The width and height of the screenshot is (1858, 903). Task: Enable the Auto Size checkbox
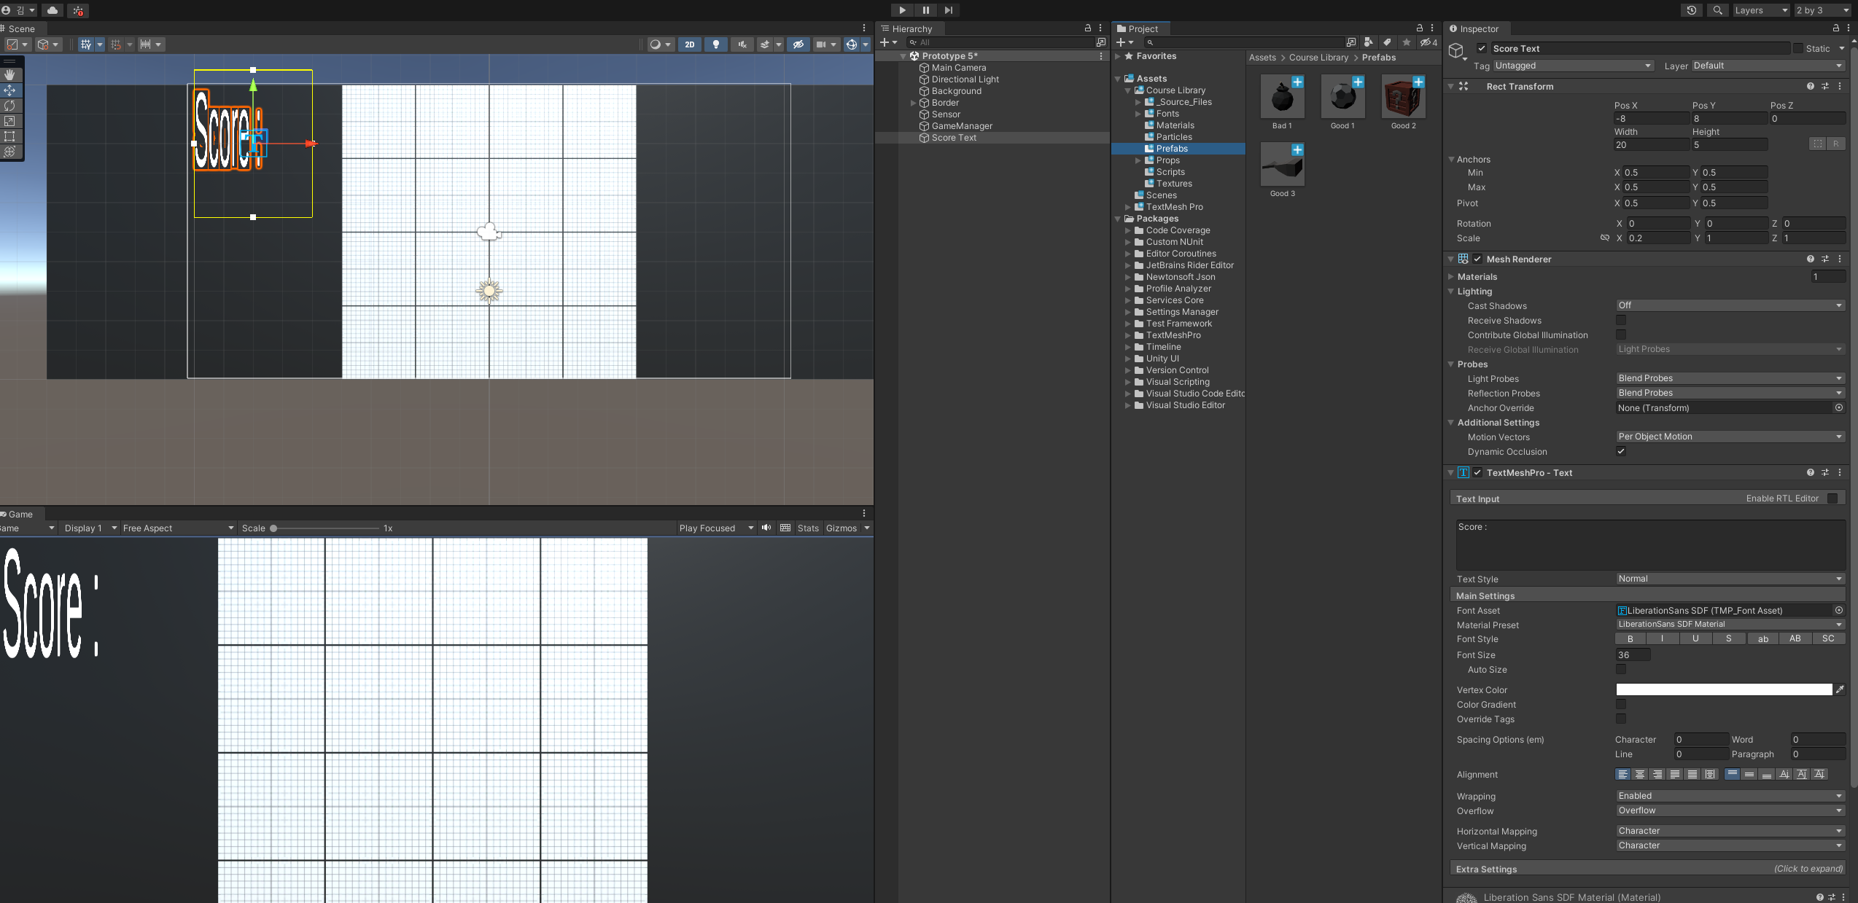(x=1621, y=669)
